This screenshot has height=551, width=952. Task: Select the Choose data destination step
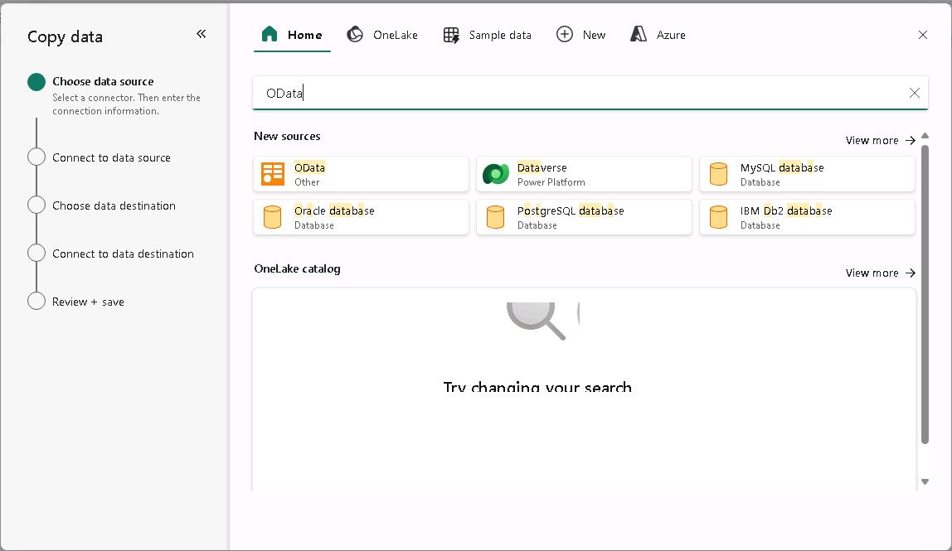pyautogui.click(x=114, y=205)
